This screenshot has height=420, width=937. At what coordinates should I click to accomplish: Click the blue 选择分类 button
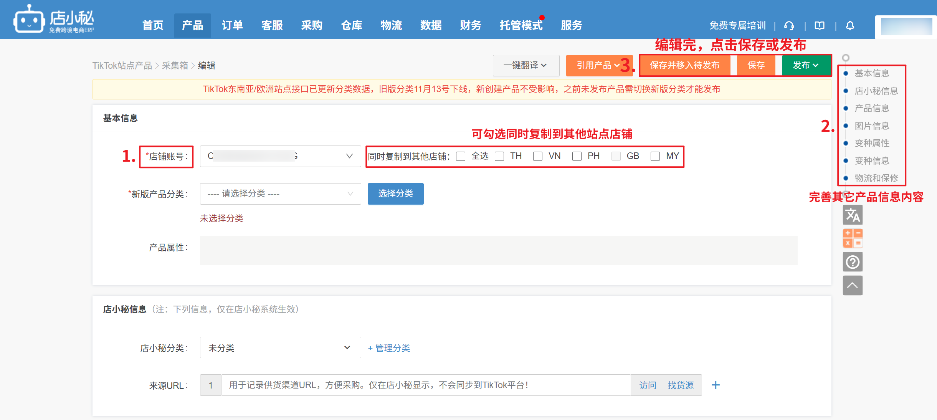(395, 194)
